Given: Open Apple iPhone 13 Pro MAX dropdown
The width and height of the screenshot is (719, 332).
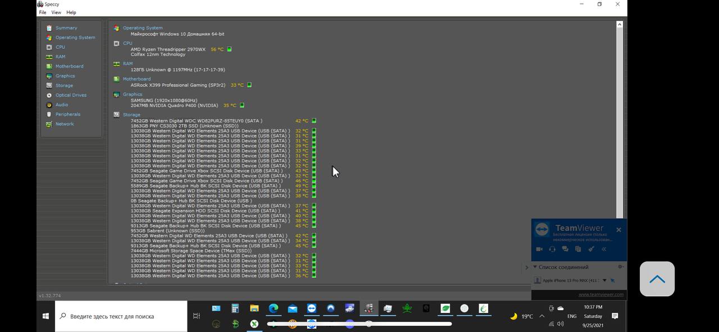Looking at the screenshot, I should [x=604, y=280].
